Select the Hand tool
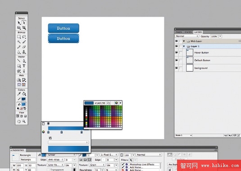Viewport: 241px width, 171px height. [19, 121]
